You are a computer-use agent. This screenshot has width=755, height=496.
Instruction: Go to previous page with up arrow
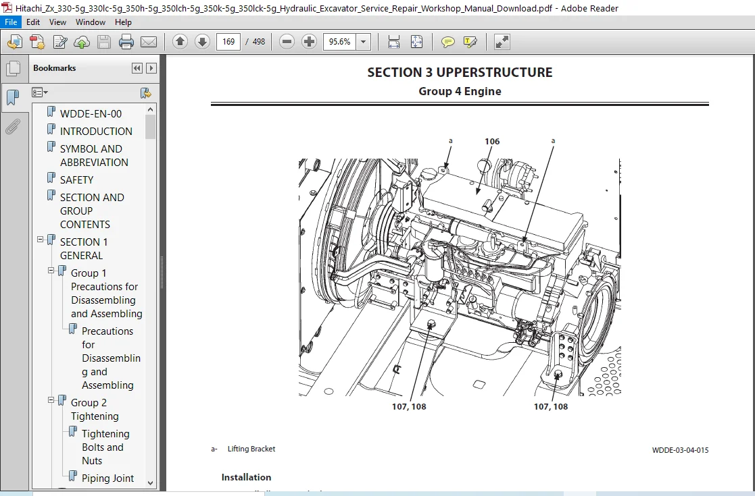point(180,42)
